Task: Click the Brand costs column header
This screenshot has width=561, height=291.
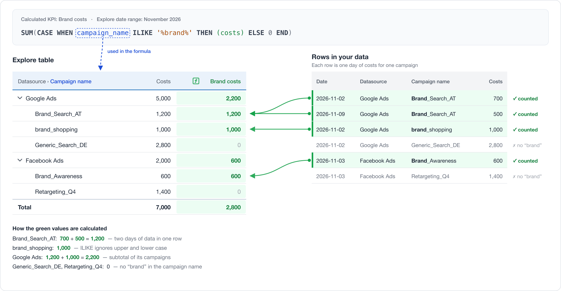Action: 225,81
